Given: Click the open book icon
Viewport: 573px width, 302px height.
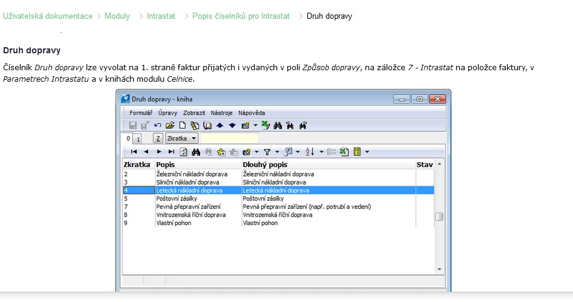Looking at the screenshot, I should tap(207, 125).
